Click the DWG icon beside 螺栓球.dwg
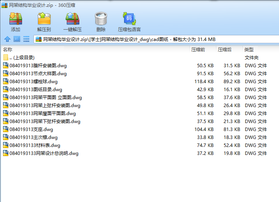 (x=6, y=81)
